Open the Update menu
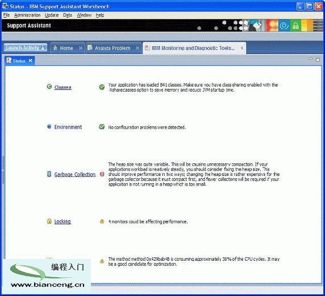Viewport: 325px width, 296px height. 52,15
